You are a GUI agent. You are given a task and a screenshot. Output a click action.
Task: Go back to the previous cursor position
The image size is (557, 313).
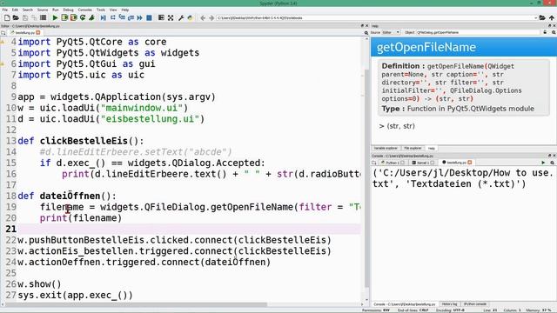pos(203,17)
